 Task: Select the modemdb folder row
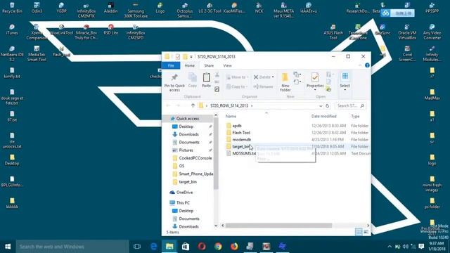[297, 139]
